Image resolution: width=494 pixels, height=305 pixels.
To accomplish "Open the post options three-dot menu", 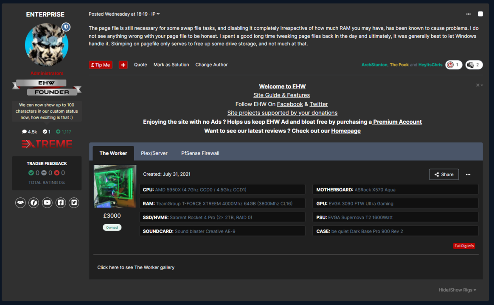I will point(468,14).
